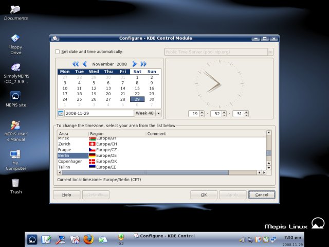Open the volume control in system tray

[242, 240]
